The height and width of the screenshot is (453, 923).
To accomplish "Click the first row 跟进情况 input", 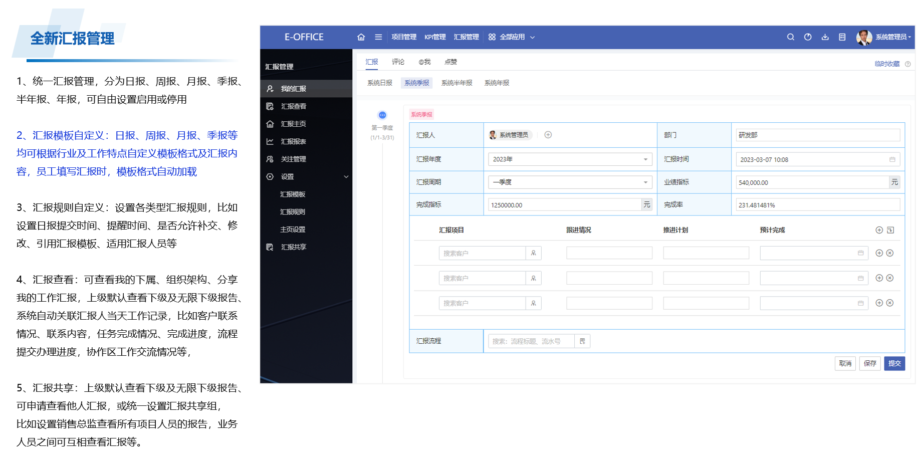I will pos(609,253).
